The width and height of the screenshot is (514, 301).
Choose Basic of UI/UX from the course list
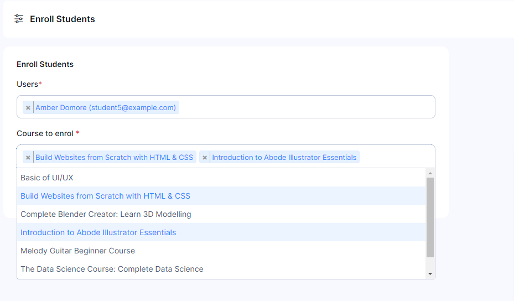pyautogui.click(x=47, y=178)
